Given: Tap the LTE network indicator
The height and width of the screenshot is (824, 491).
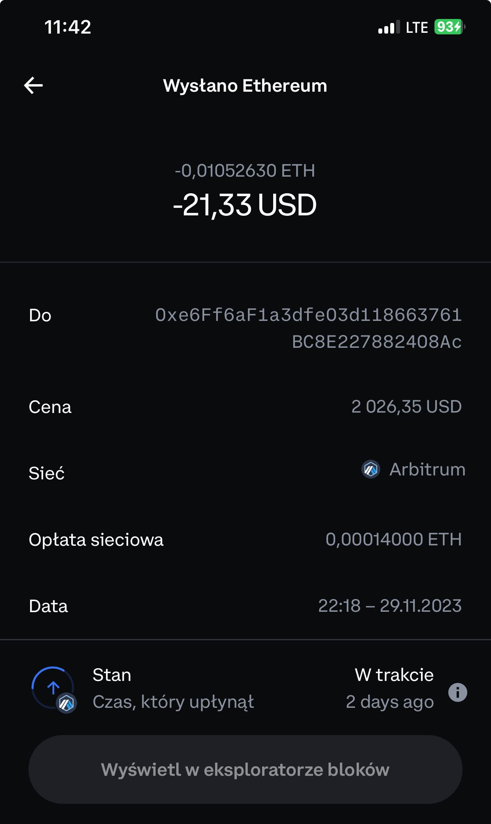Looking at the screenshot, I should [417, 28].
